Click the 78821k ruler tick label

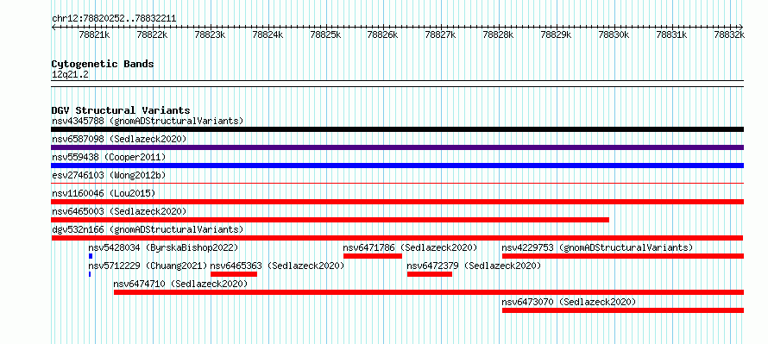tap(95, 34)
